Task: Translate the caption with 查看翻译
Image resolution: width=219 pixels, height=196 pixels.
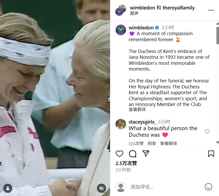Action: point(137,109)
